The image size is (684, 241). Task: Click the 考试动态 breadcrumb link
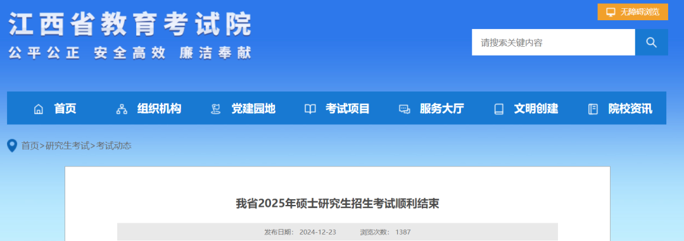(113, 146)
